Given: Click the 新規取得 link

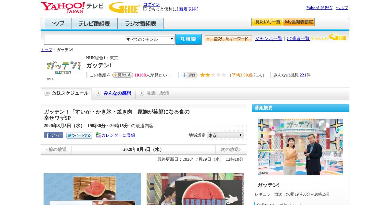Looking at the screenshot, I should (x=188, y=9).
